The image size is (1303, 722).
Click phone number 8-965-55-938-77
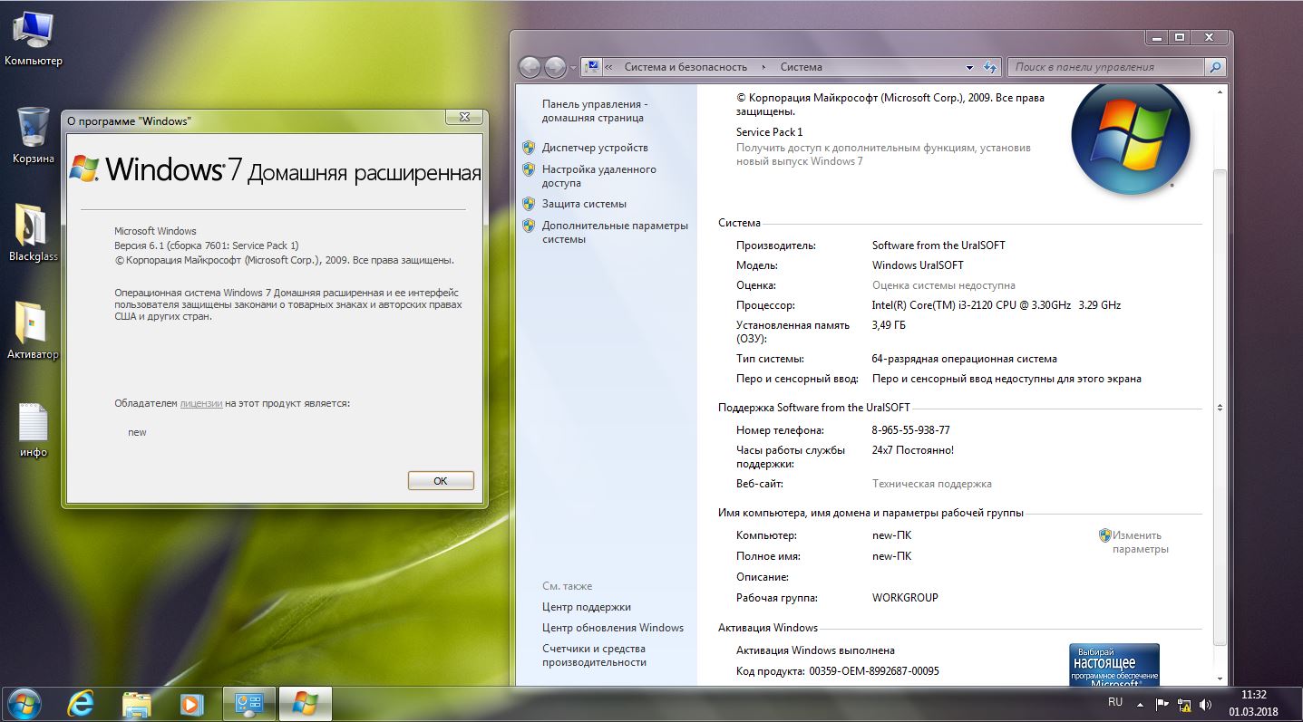[911, 430]
